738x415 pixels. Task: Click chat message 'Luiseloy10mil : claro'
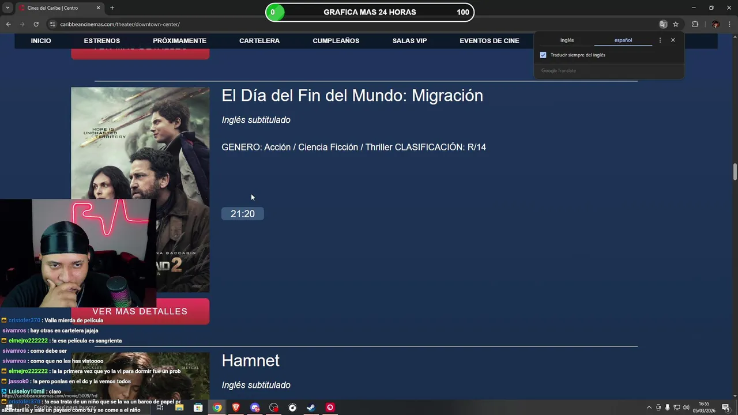[35, 391]
